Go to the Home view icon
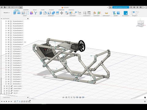The image size is (147, 110). click(21, 7)
